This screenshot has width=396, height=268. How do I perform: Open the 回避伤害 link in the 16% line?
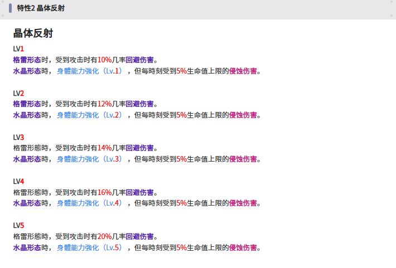pos(139,192)
